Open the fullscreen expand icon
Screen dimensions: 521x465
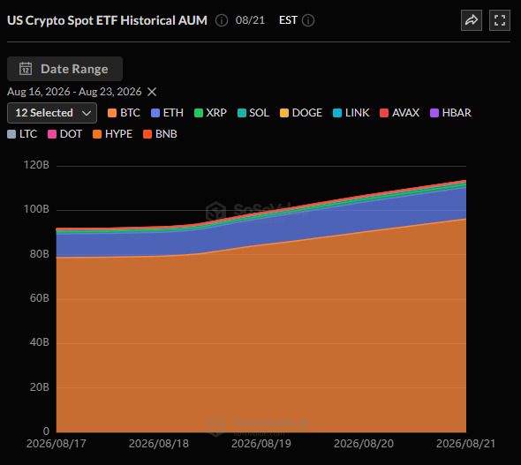pos(500,20)
